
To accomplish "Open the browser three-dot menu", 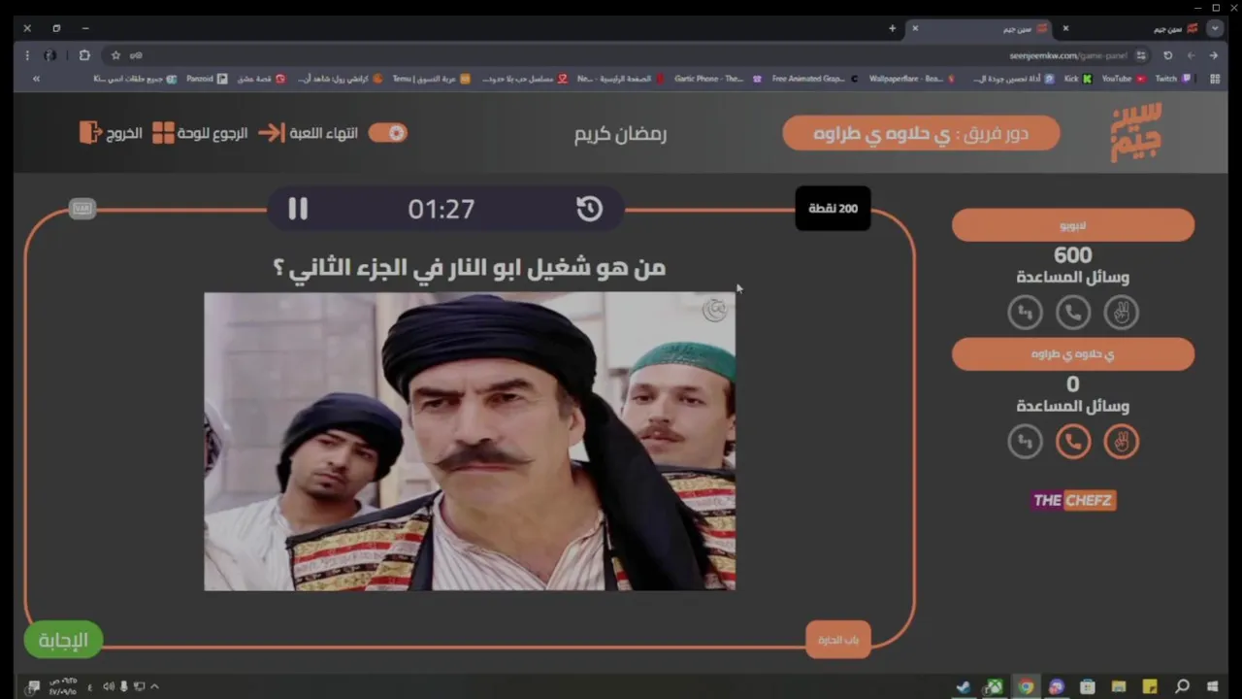I will [x=27, y=55].
